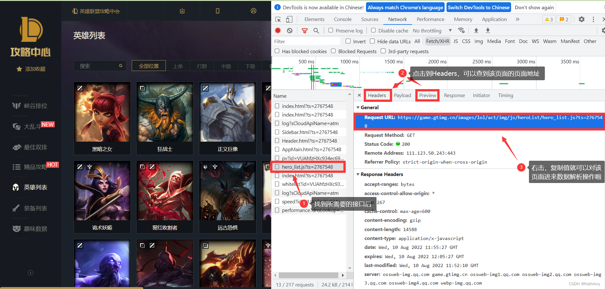Toggle the network filter funnel icon

click(x=305, y=31)
